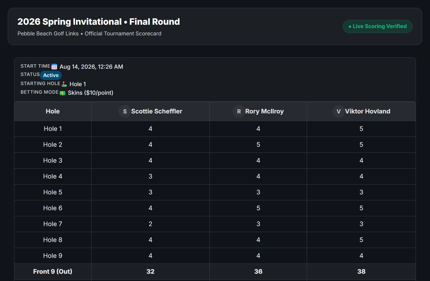The width and height of the screenshot is (430, 281).
Task: Click Hovland's score on Hole 6
Action: pos(361,208)
